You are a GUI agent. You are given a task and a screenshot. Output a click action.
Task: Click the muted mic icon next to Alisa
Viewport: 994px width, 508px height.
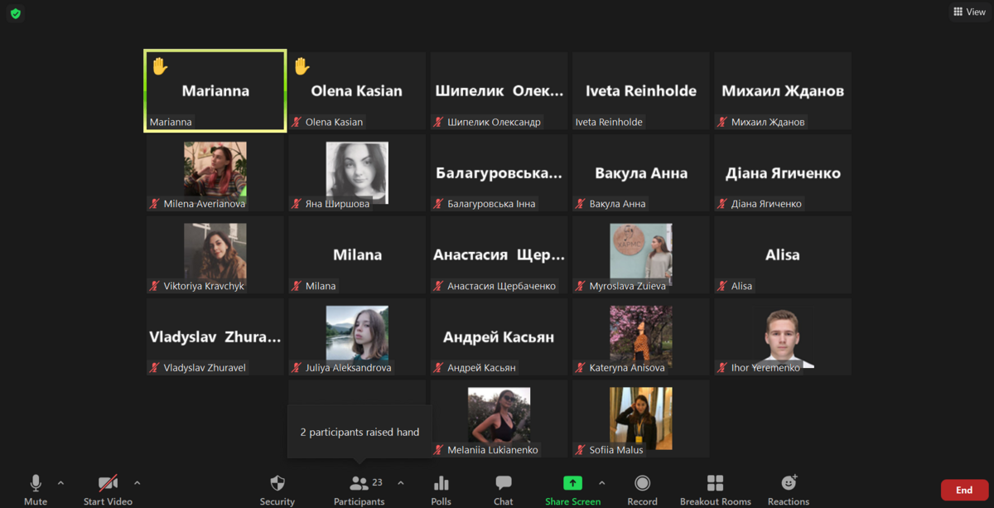point(722,286)
